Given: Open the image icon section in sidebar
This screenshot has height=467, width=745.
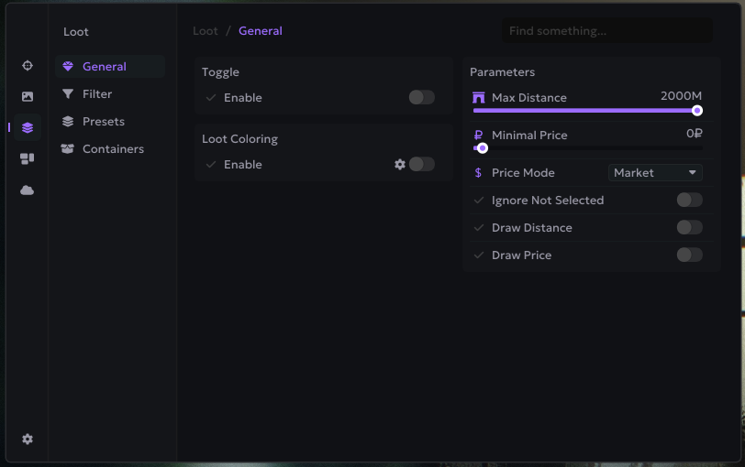Looking at the screenshot, I should click(28, 97).
